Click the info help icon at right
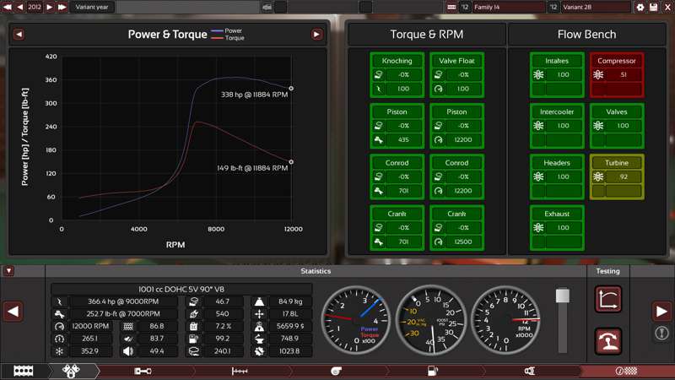This screenshot has height=380, width=675. pos(662,334)
